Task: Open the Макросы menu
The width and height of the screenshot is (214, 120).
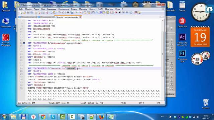Action: 83,9
